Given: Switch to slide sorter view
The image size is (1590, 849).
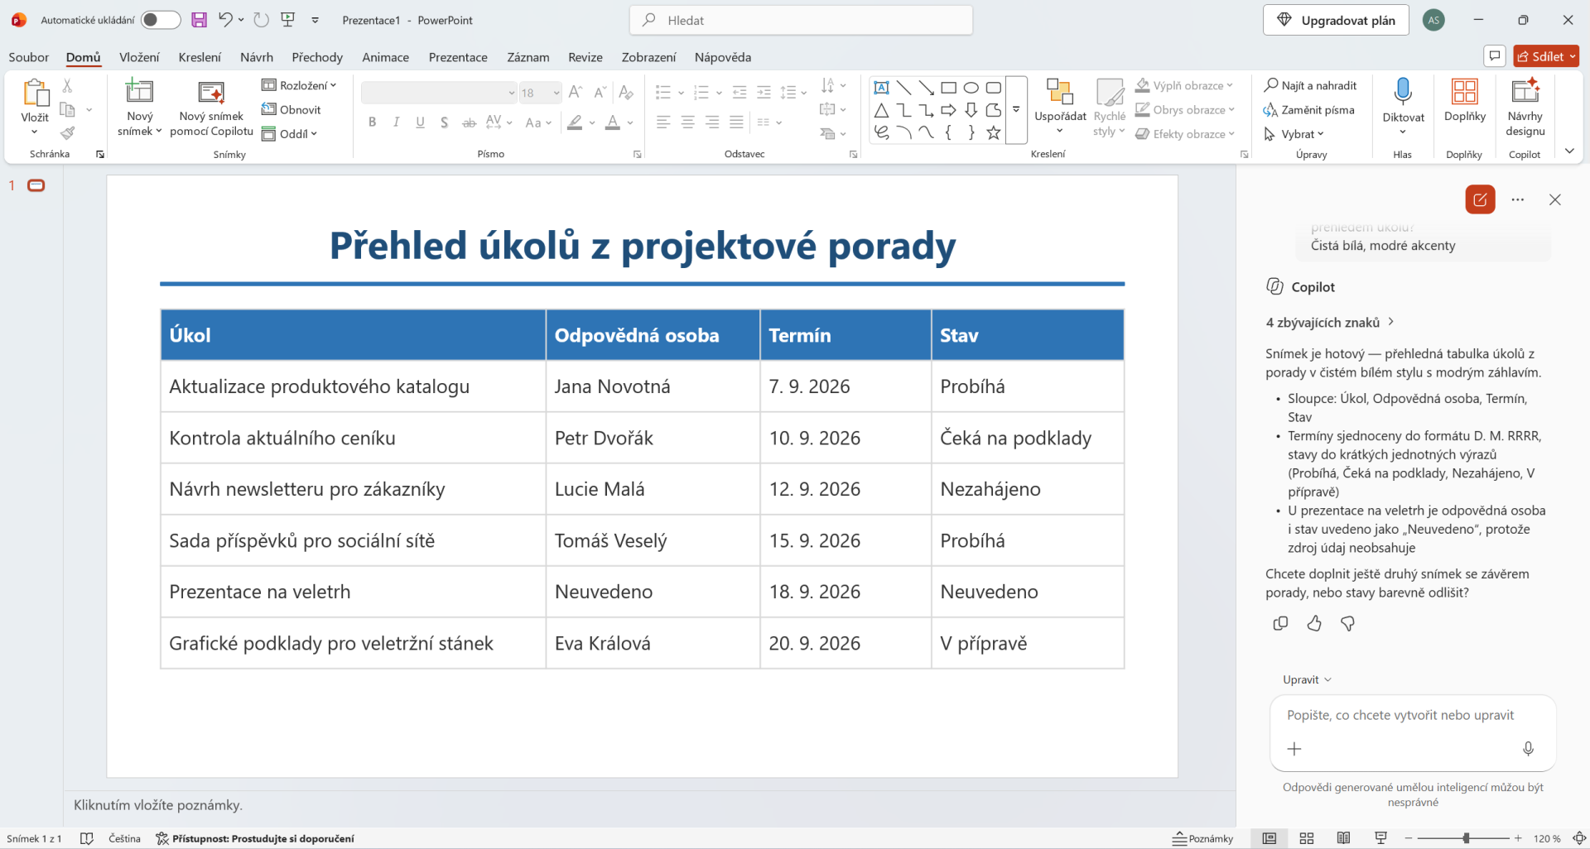Looking at the screenshot, I should (1307, 838).
